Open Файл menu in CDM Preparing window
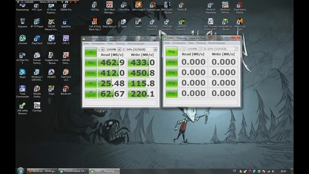This screenshot has width=309, height=174. (x=168, y=43)
